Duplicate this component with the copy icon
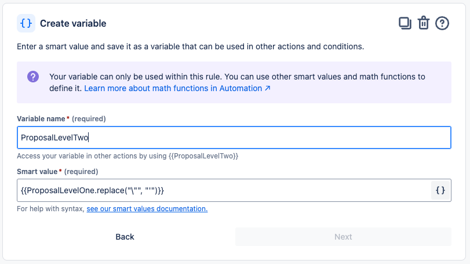The width and height of the screenshot is (470, 264). [x=405, y=23]
